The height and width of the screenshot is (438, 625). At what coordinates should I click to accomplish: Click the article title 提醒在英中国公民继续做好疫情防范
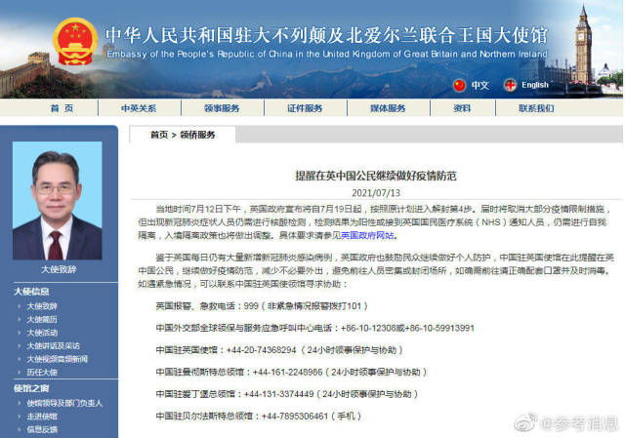click(x=375, y=176)
